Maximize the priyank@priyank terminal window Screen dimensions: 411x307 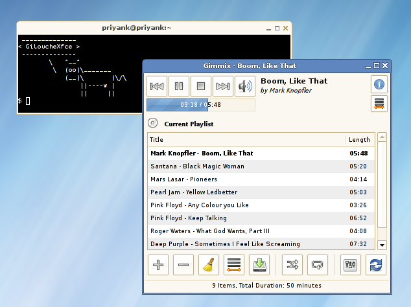click(277, 28)
